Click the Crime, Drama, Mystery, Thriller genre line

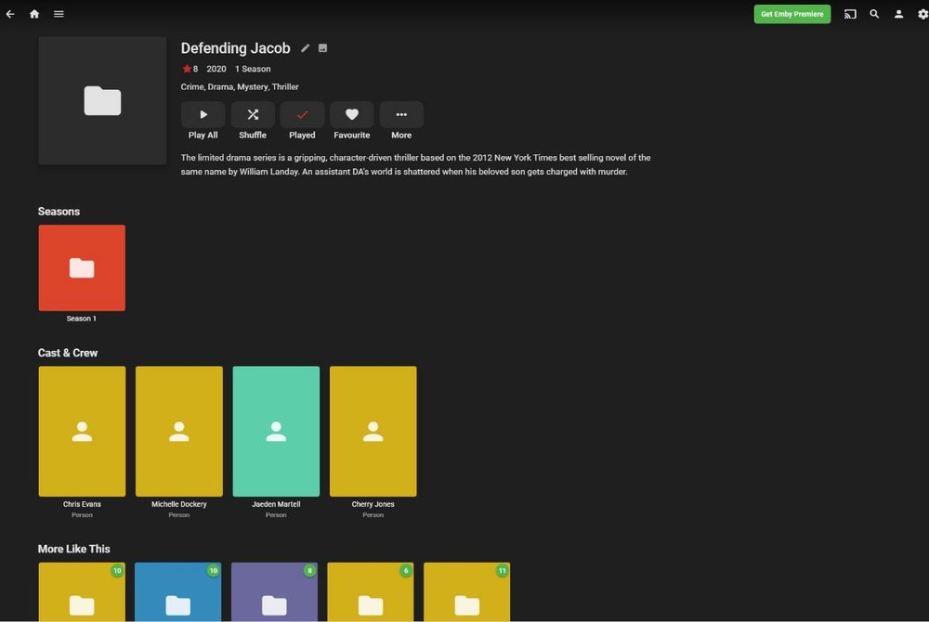(x=240, y=86)
